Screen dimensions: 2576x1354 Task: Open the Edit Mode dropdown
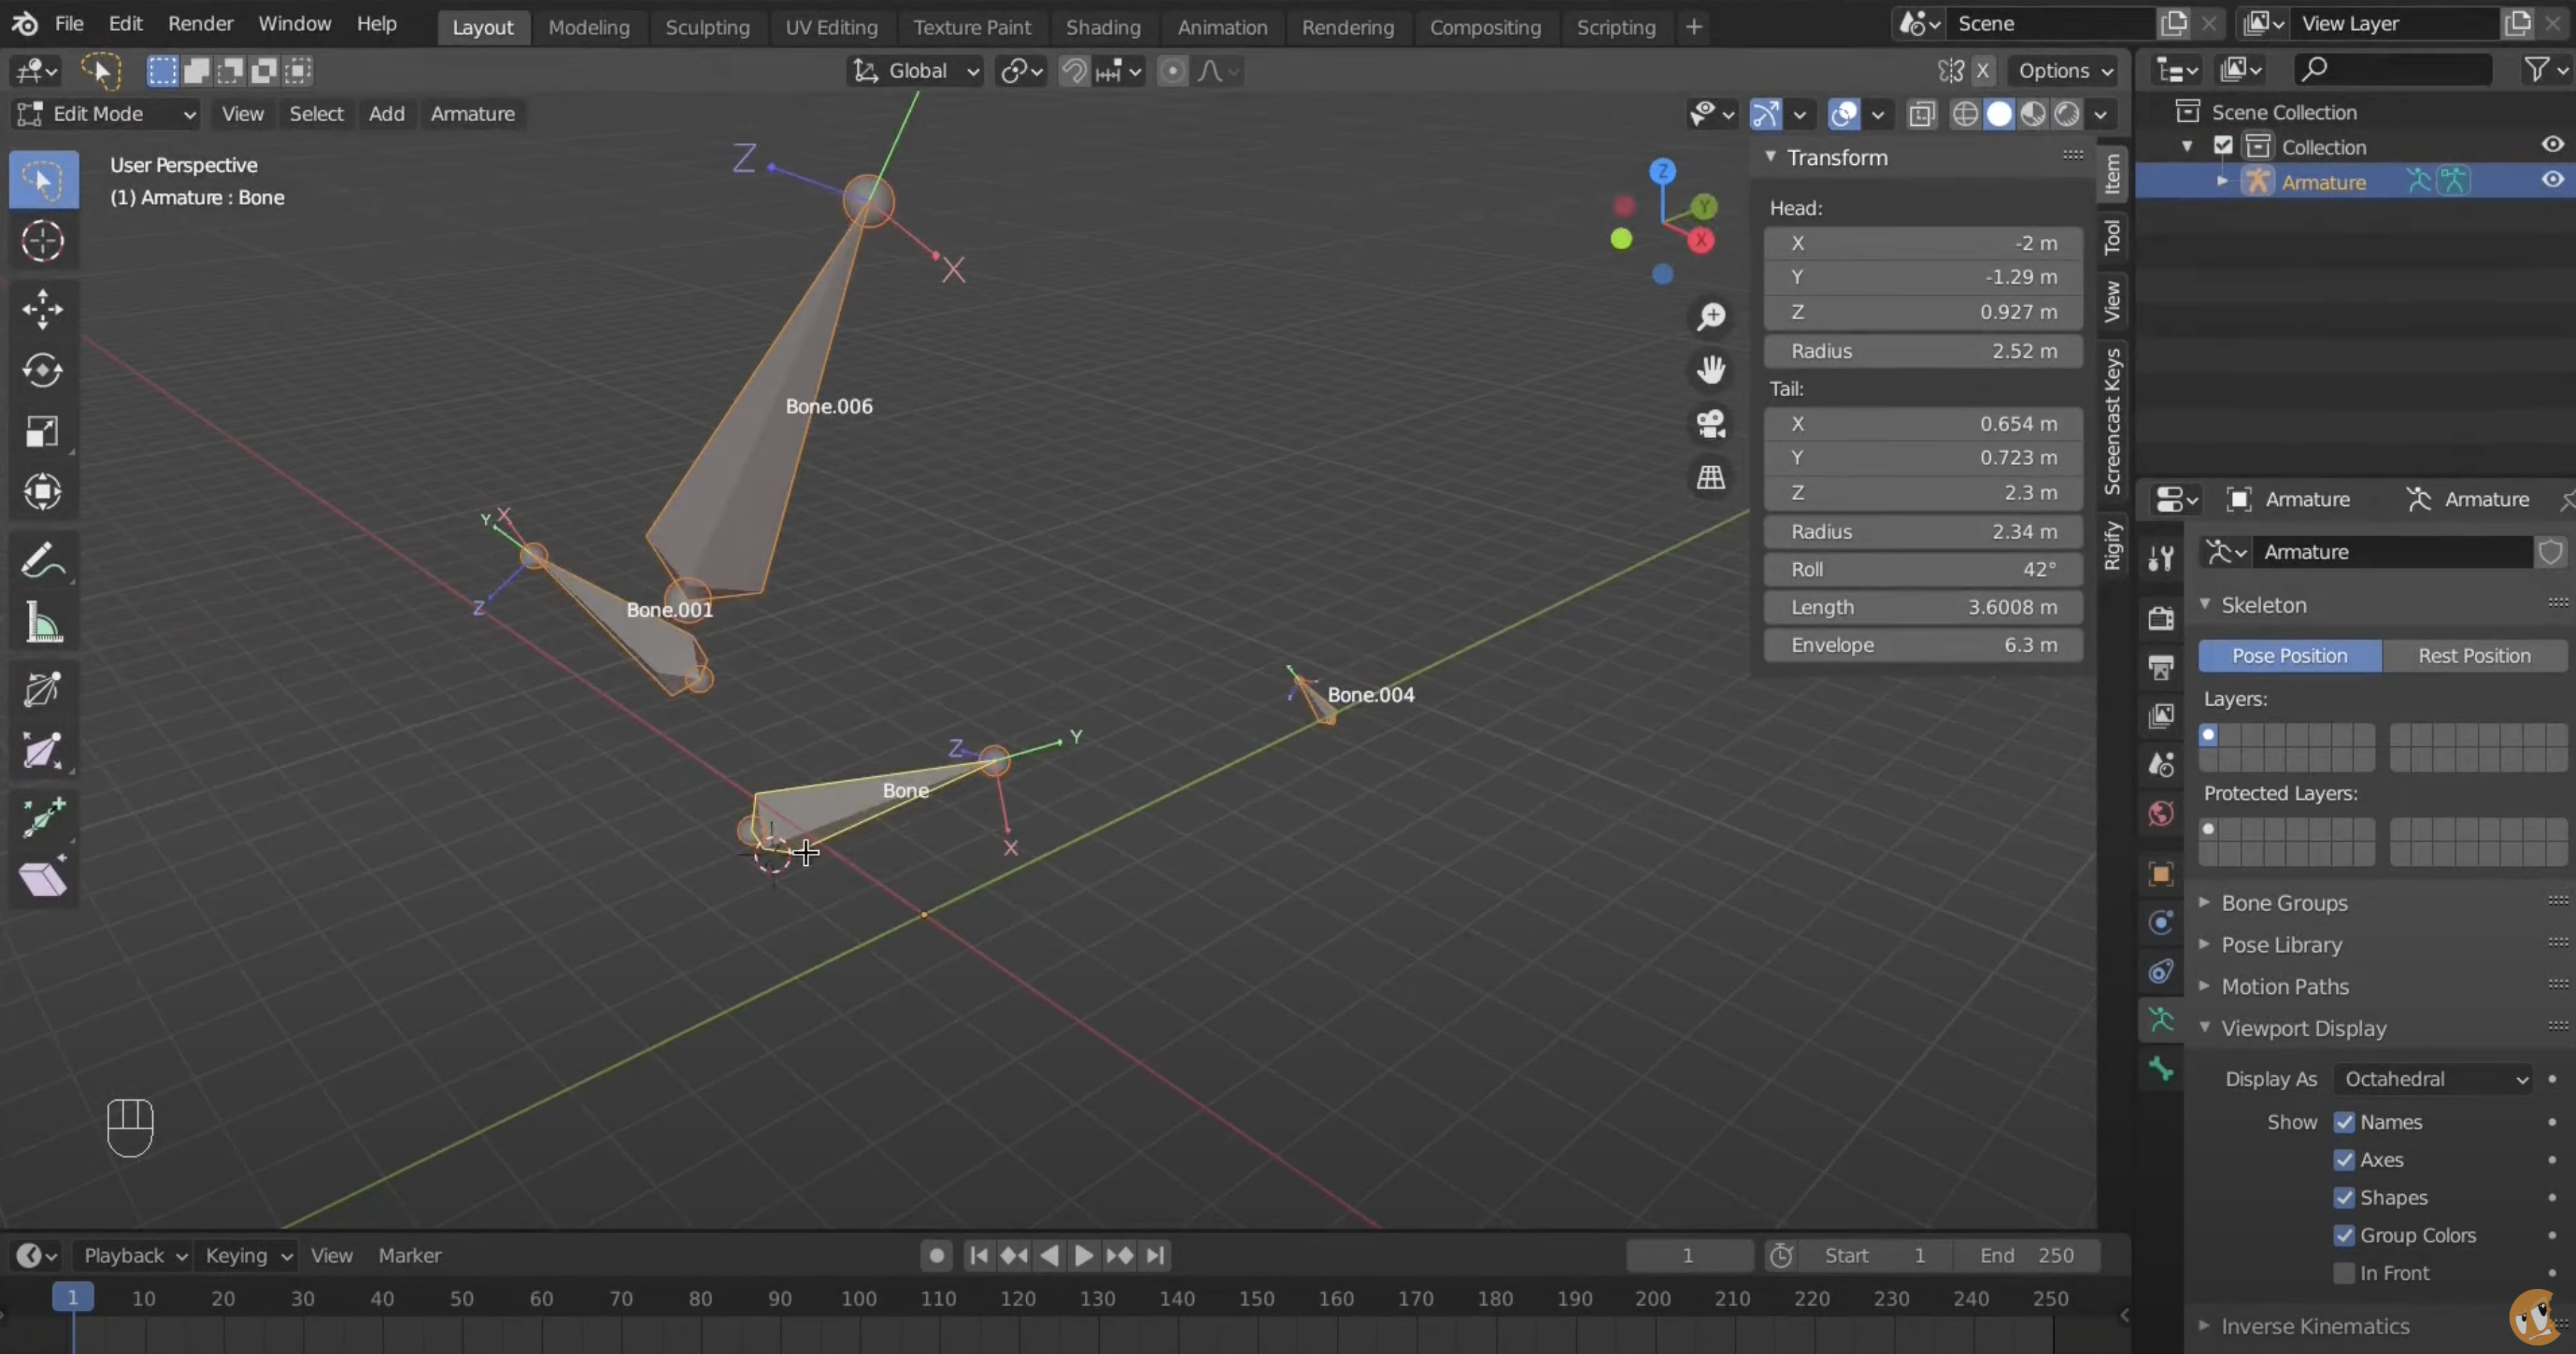click(x=105, y=114)
